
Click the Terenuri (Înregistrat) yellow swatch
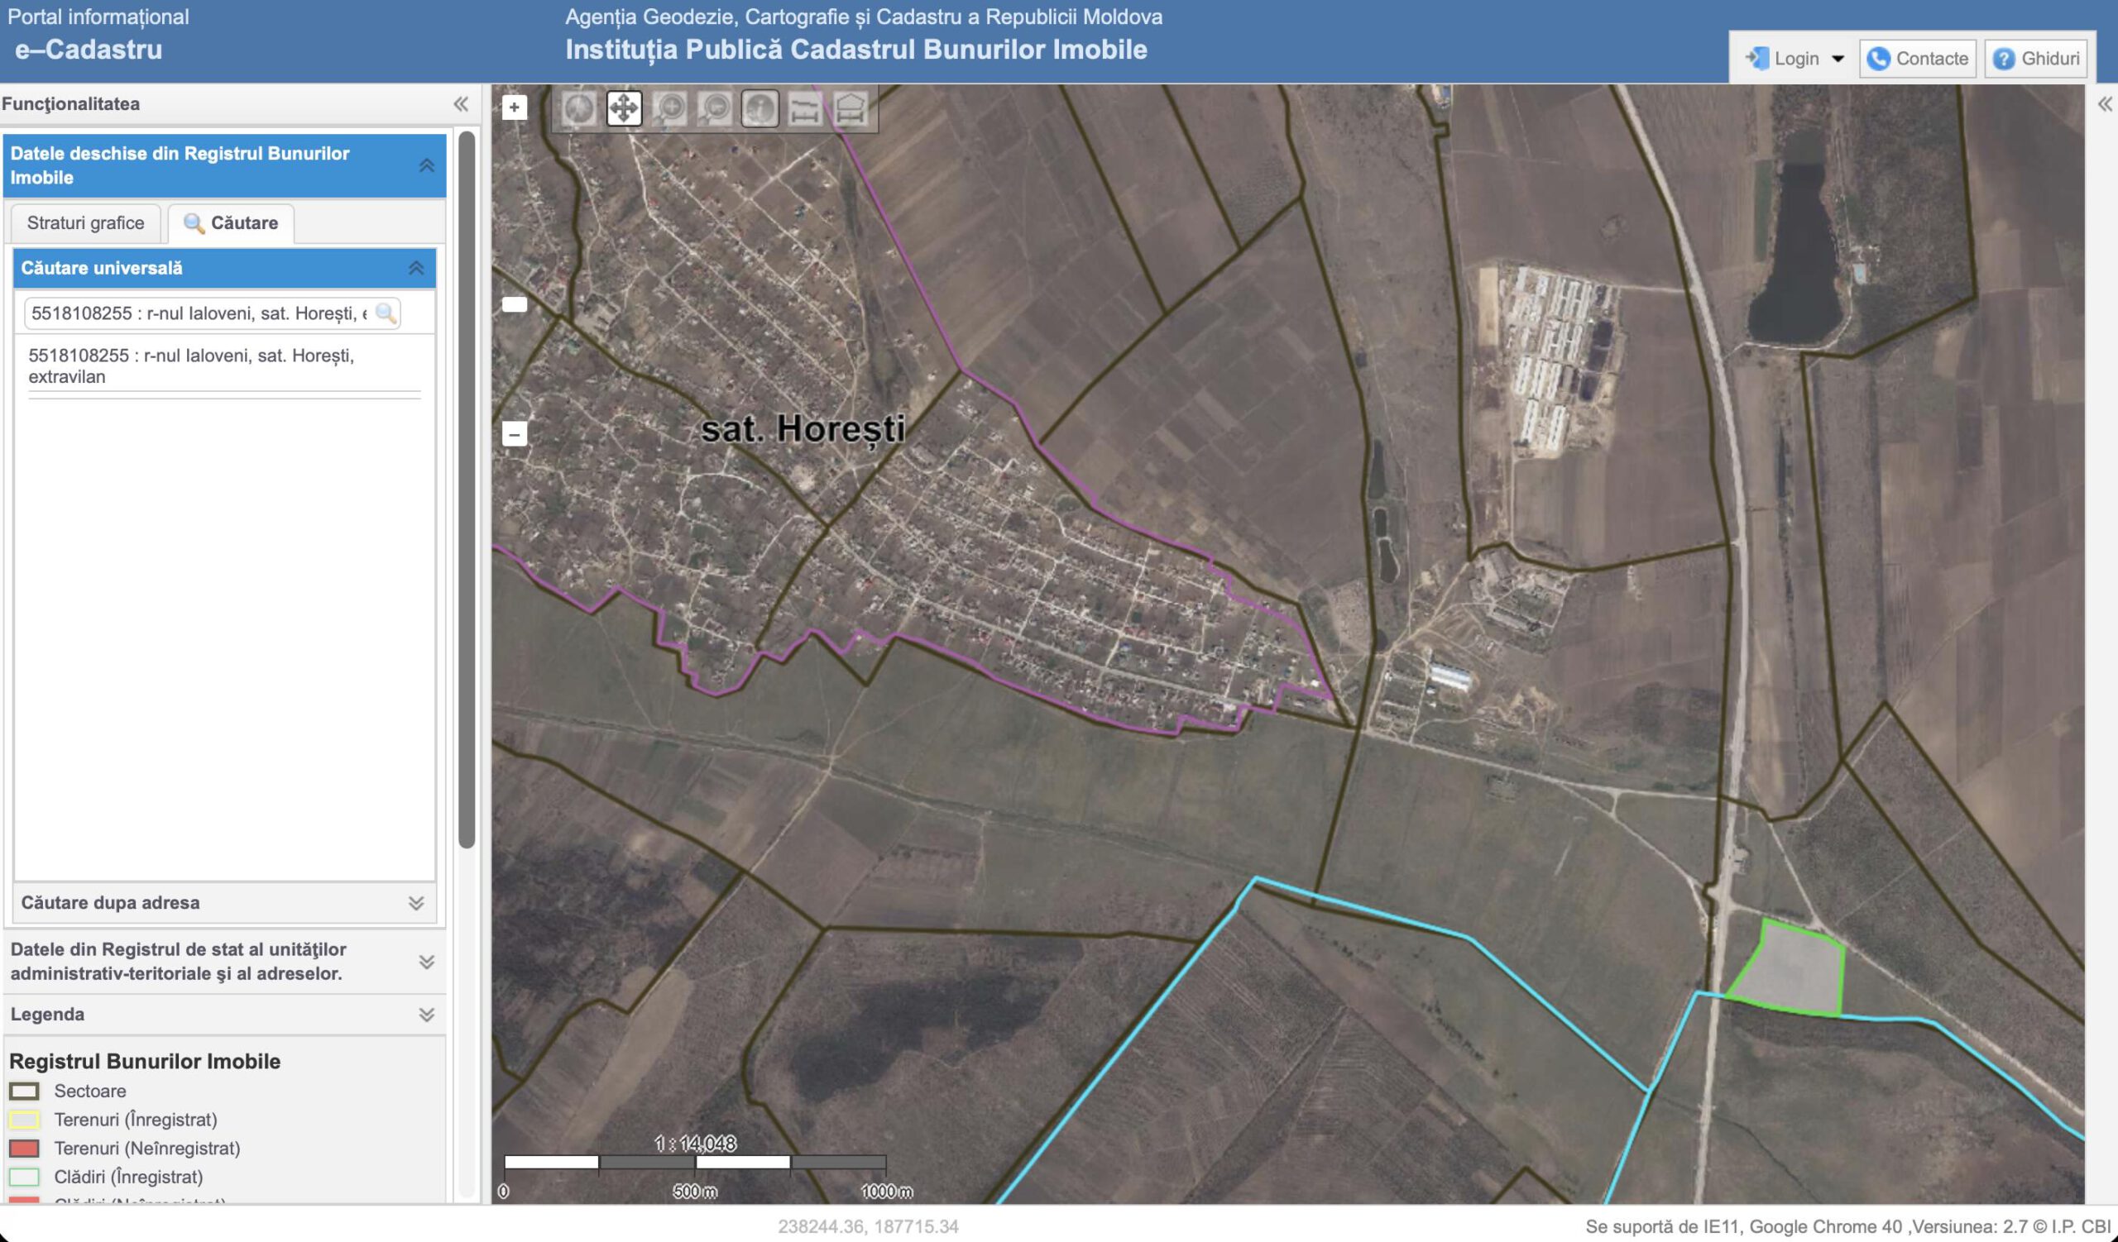pyautogui.click(x=24, y=1120)
